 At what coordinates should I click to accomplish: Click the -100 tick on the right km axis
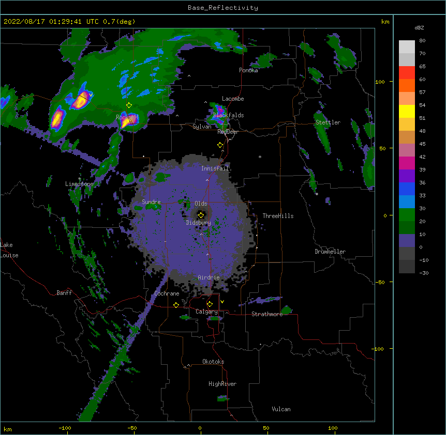coord(378,349)
